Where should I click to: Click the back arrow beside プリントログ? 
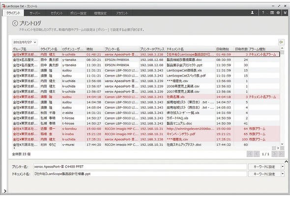point(15,23)
